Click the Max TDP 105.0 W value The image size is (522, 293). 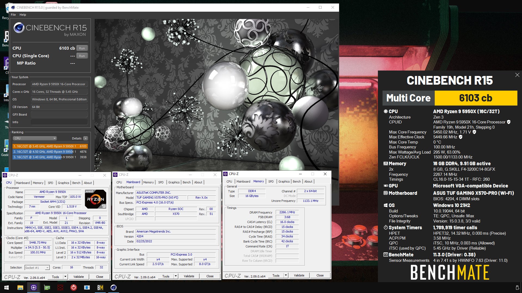point(75,197)
